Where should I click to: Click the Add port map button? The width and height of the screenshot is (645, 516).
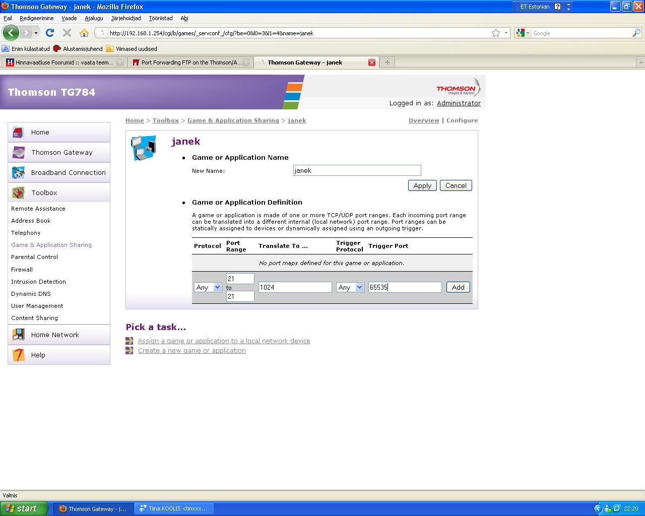[x=458, y=287]
